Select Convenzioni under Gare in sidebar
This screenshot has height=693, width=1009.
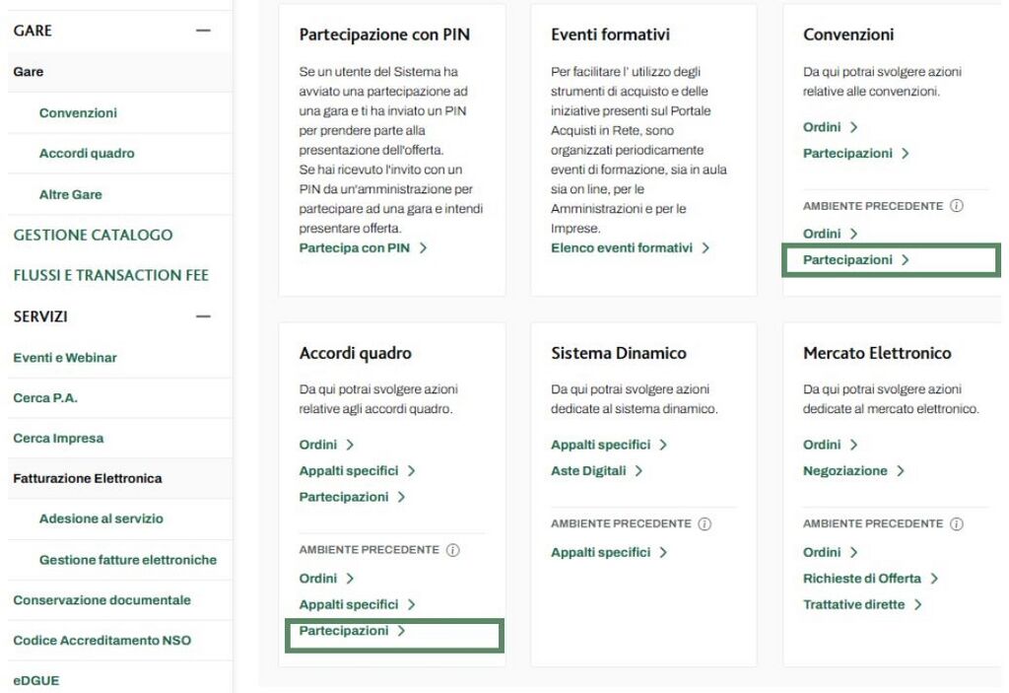pyautogui.click(x=78, y=113)
